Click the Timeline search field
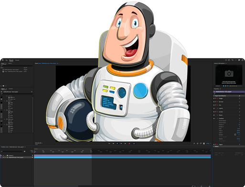 [x=12, y=151]
